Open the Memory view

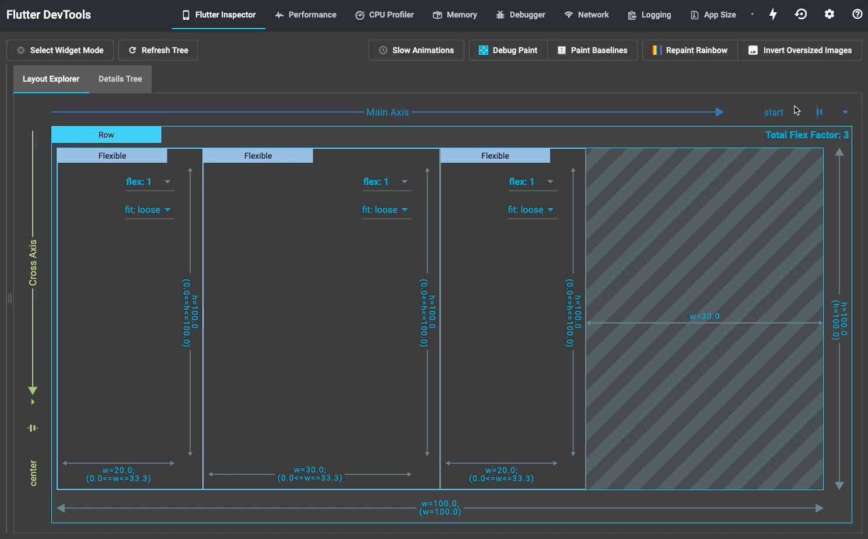[x=437, y=15]
